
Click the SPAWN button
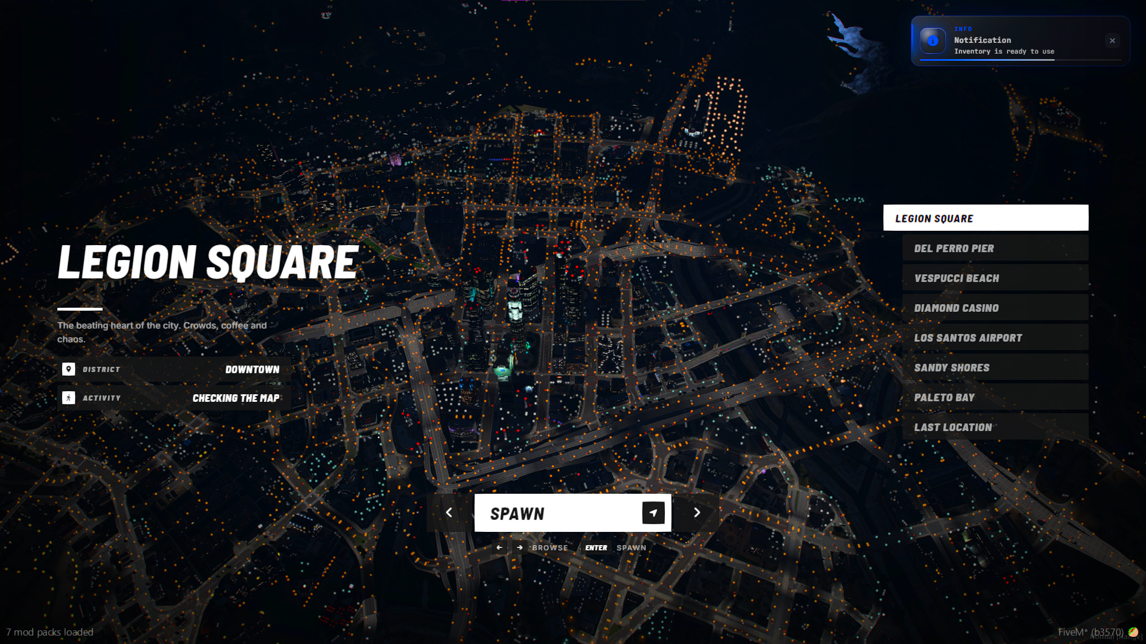click(x=572, y=513)
